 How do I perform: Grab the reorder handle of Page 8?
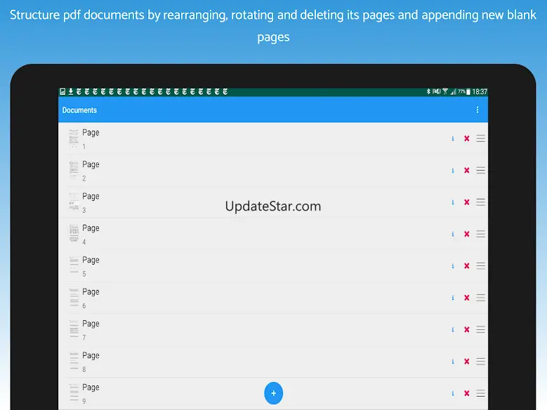(x=481, y=362)
